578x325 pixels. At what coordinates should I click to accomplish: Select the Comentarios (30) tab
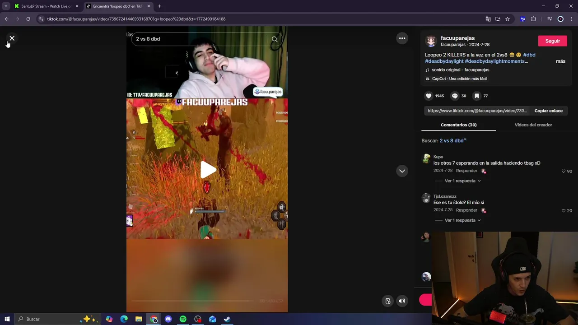(x=458, y=125)
